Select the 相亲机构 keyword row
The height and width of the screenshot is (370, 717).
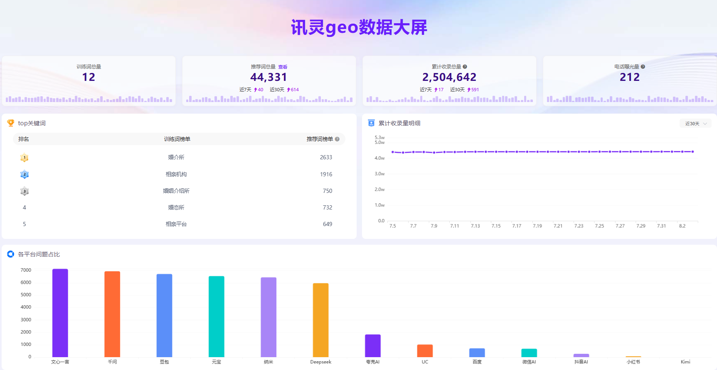(x=179, y=174)
